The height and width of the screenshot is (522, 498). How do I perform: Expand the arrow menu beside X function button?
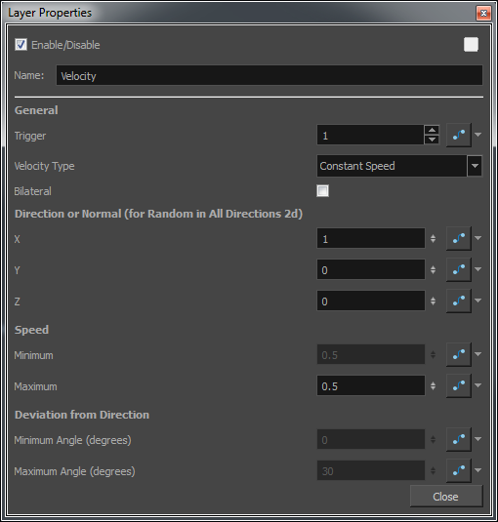478,238
